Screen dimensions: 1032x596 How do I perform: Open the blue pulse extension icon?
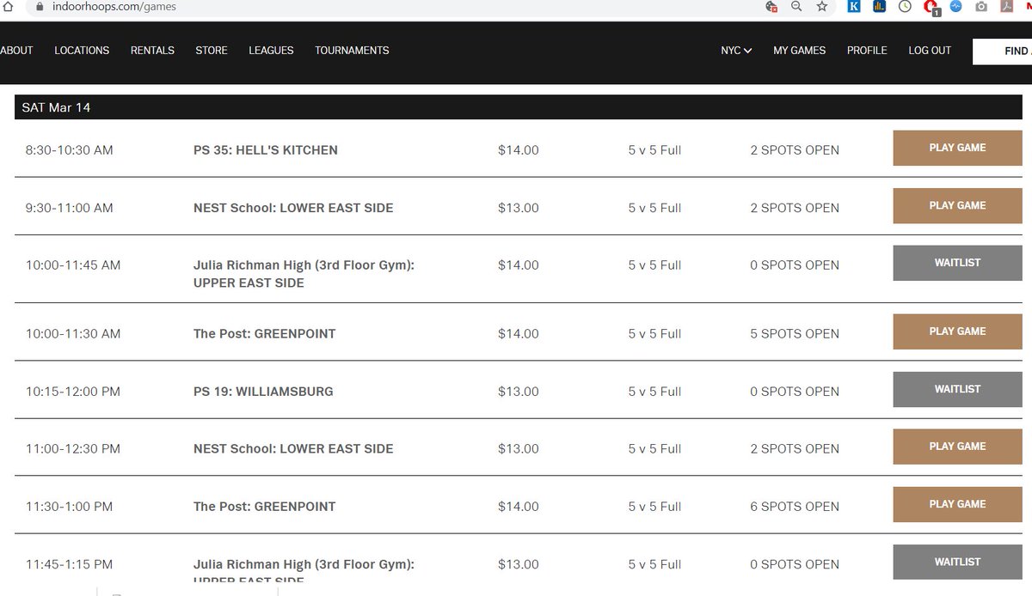click(955, 6)
